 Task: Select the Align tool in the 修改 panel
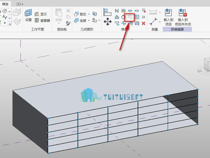tap(108, 12)
